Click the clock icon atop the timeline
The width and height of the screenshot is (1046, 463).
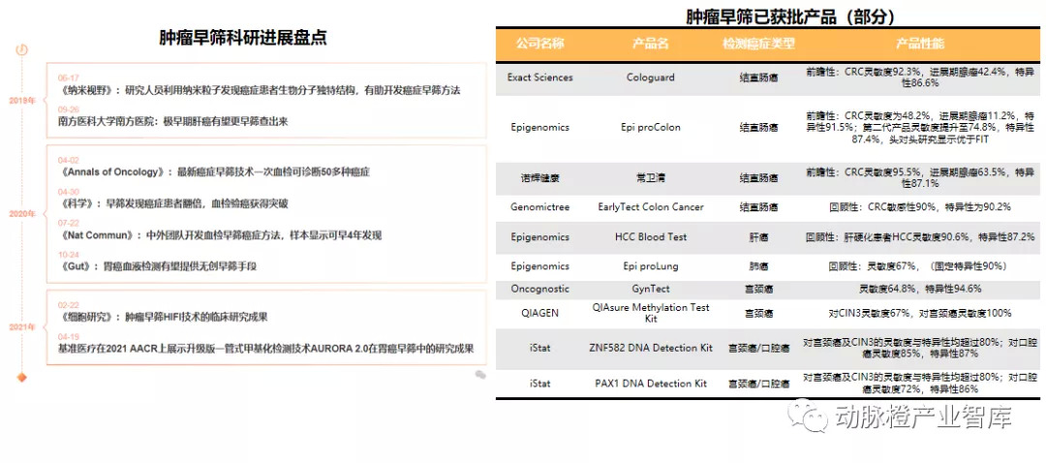coord(22,49)
